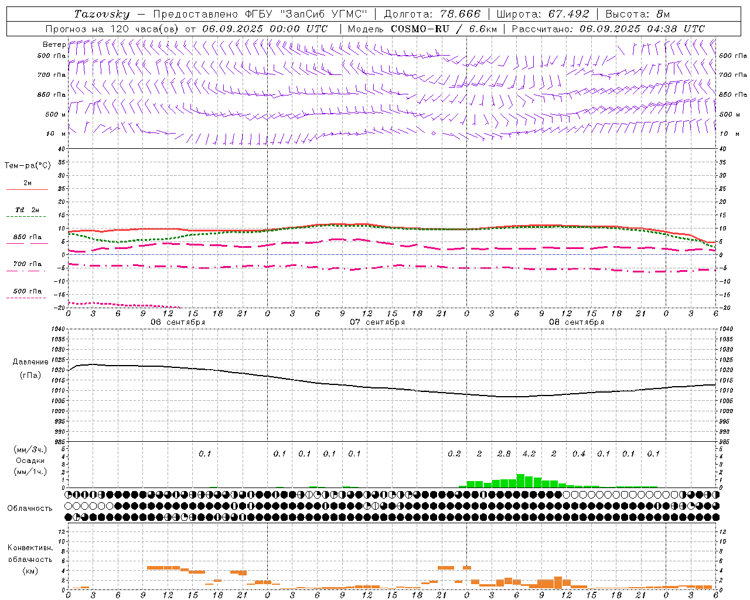Click the 10 м wind level label on left
This screenshot has width=750, height=600.
[56, 134]
